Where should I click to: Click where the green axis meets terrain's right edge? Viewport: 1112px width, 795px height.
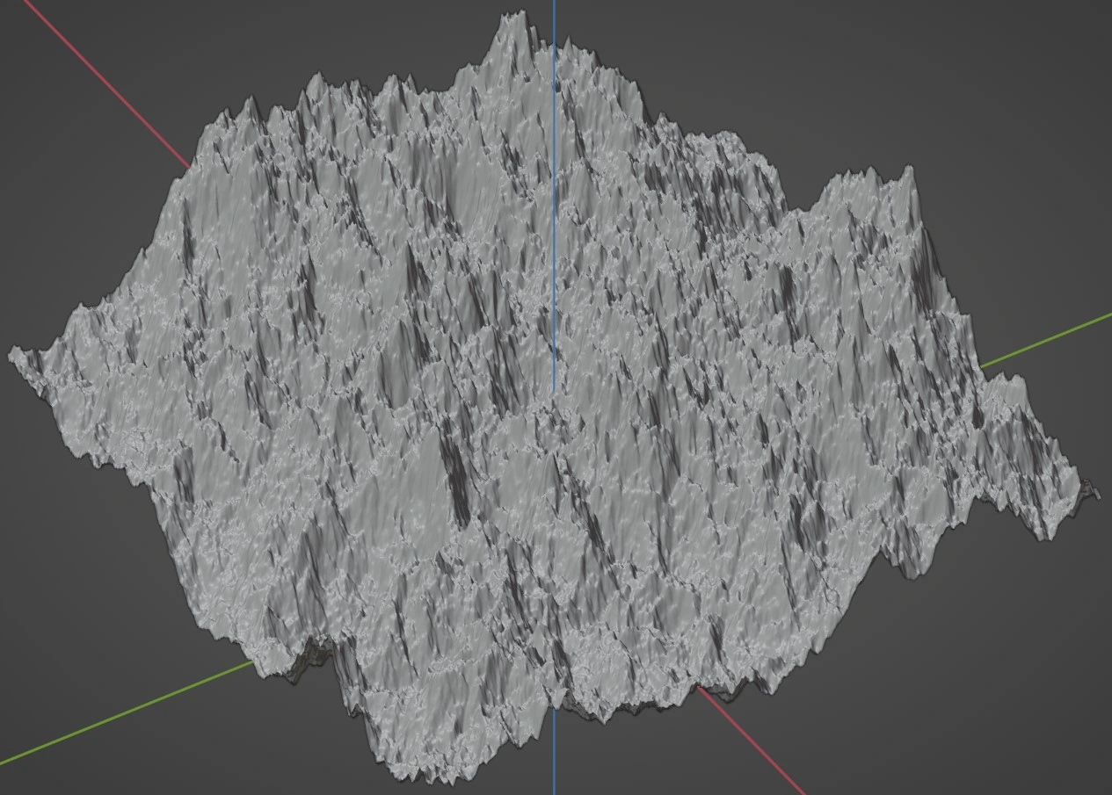pyautogui.click(x=982, y=365)
